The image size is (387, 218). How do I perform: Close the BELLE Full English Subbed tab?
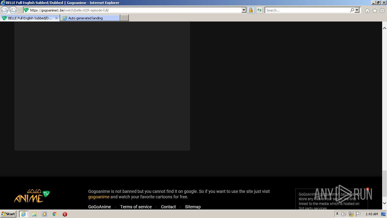pos(56,18)
